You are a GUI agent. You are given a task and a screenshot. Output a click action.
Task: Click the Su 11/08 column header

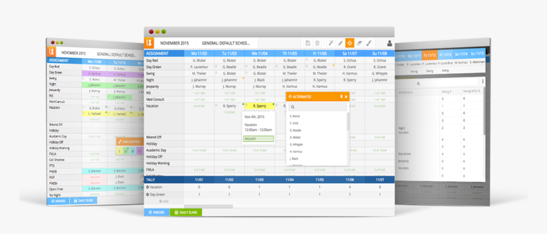tap(380, 53)
